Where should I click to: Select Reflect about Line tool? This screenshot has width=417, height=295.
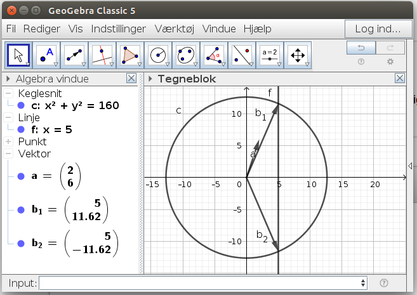tap(242, 55)
